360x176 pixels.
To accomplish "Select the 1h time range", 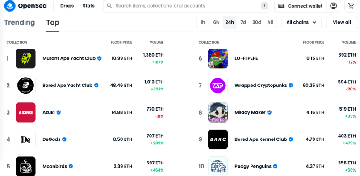I will (x=203, y=22).
